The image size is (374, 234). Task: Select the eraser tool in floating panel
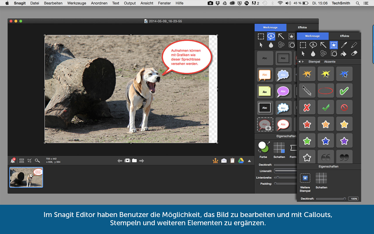click(354, 54)
